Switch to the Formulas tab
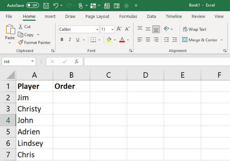Image resolution: width=230 pixels, height=161 pixels. point(128,16)
